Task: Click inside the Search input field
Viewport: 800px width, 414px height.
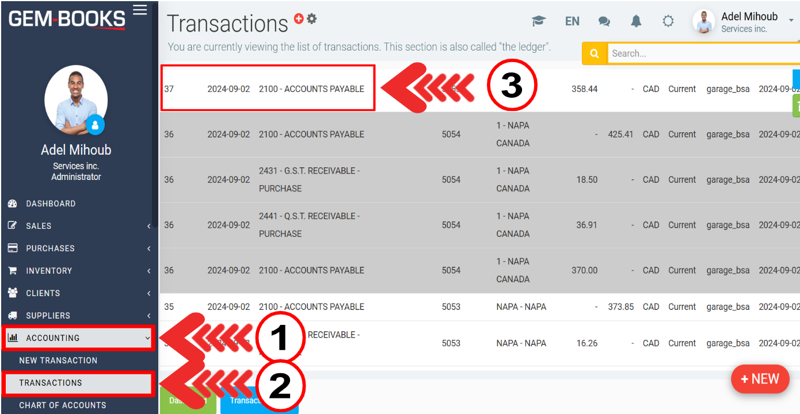Action: point(702,53)
